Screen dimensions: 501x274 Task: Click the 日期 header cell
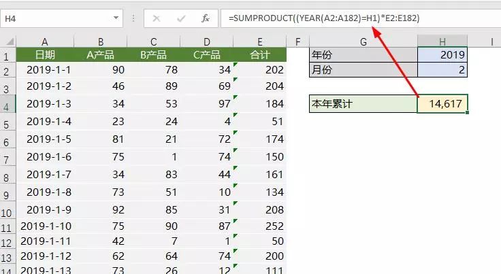[x=45, y=54]
